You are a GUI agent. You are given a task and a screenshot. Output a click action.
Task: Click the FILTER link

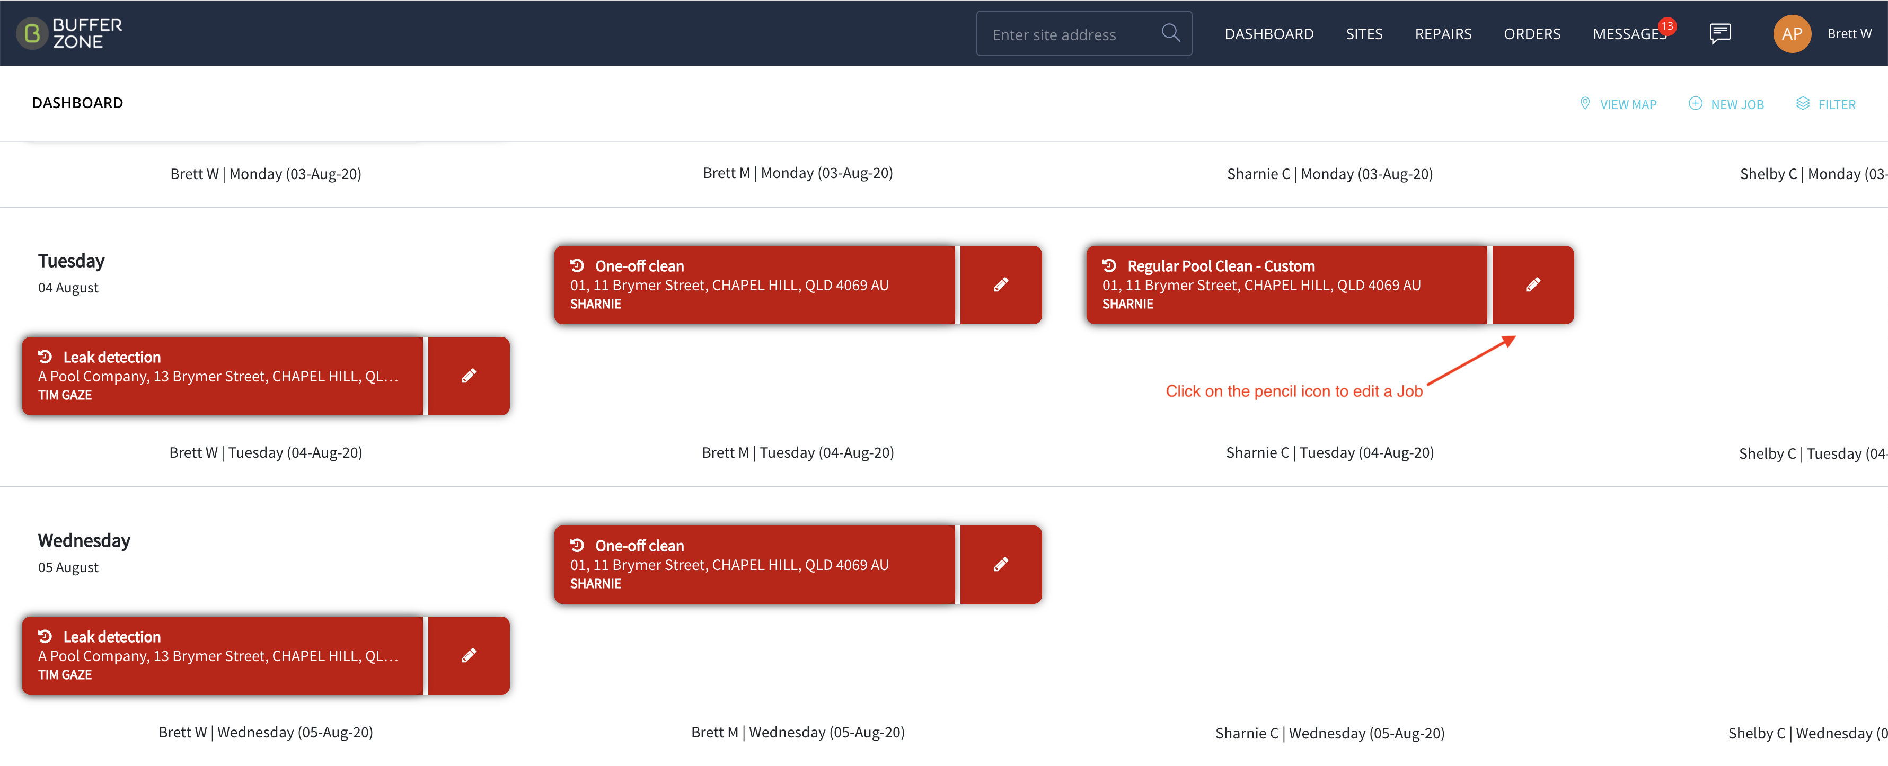[1837, 104]
